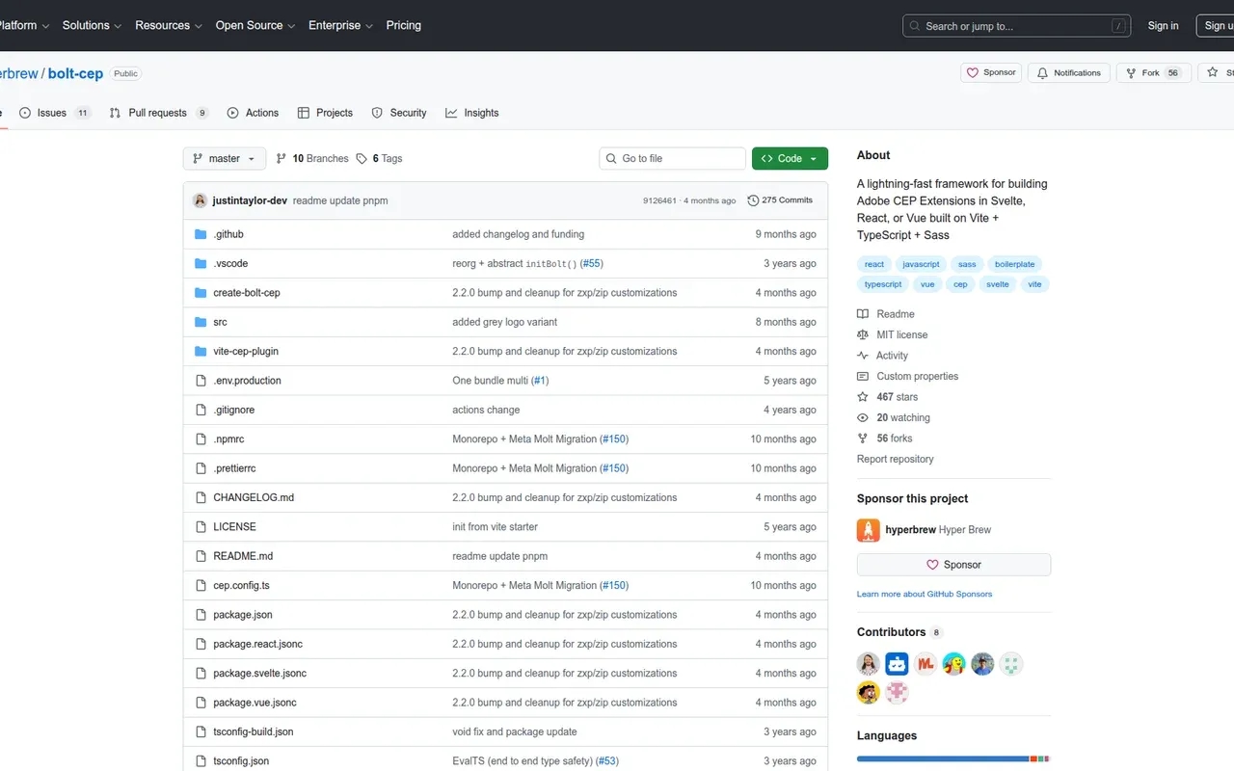Open the master branch dropdown
This screenshot has width=1234, height=771.
click(x=224, y=159)
